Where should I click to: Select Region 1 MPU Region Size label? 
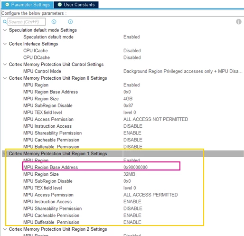click(x=41, y=174)
